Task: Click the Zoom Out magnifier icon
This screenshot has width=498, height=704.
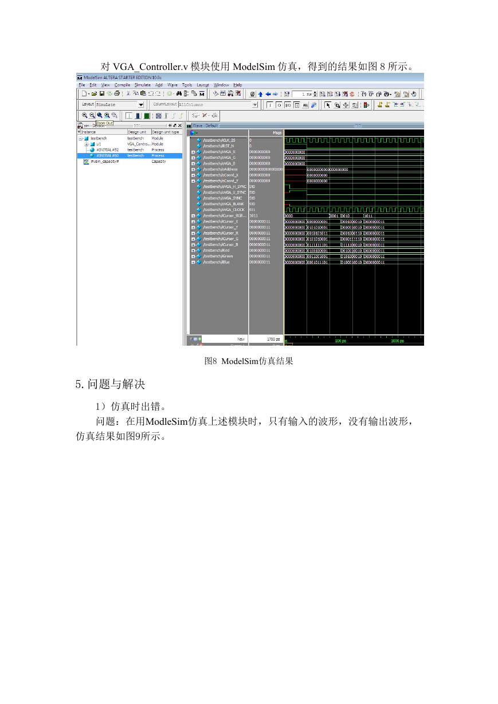Action: pos(92,115)
